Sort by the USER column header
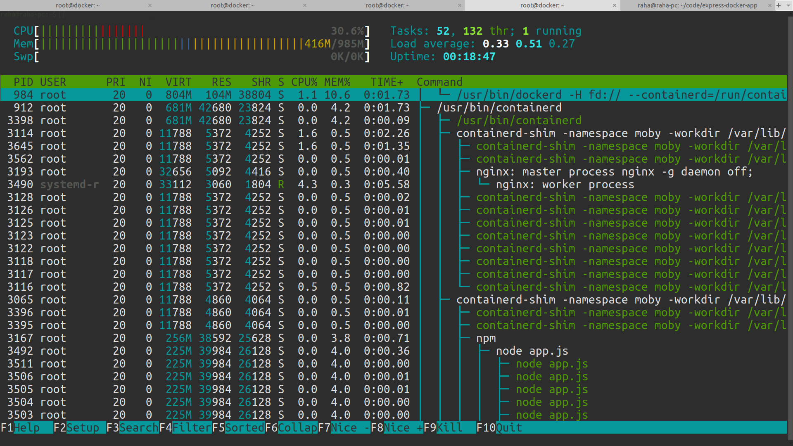The image size is (793, 446). coord(53,82)
